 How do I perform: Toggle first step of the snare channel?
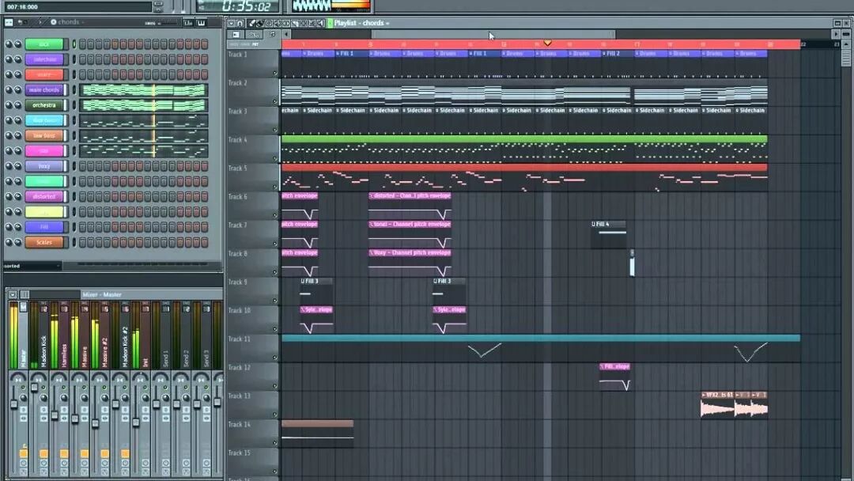83,74
